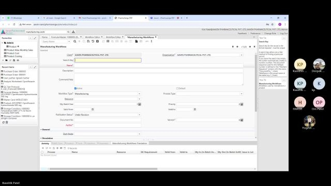331x186 pixels.
Task: Click the Resource column header in Activity grid
Action: pos(121,152)
